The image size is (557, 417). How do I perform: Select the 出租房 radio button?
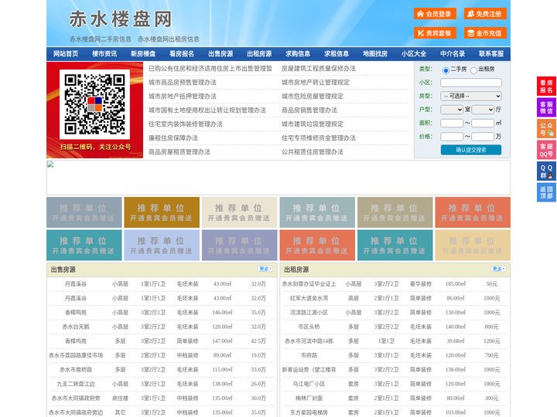tap(473, 70)
